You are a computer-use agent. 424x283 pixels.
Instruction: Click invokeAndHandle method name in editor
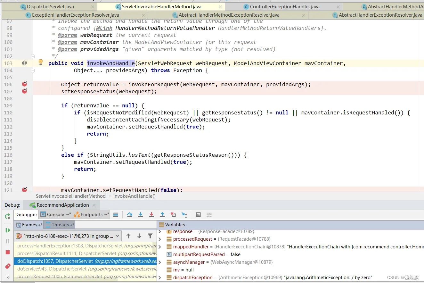click(x=111, y=63)
